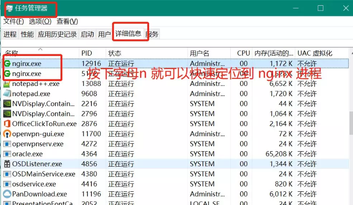Click memory value 6,012 K
This screenshot has width=353, height=205.
click(281, 194)
